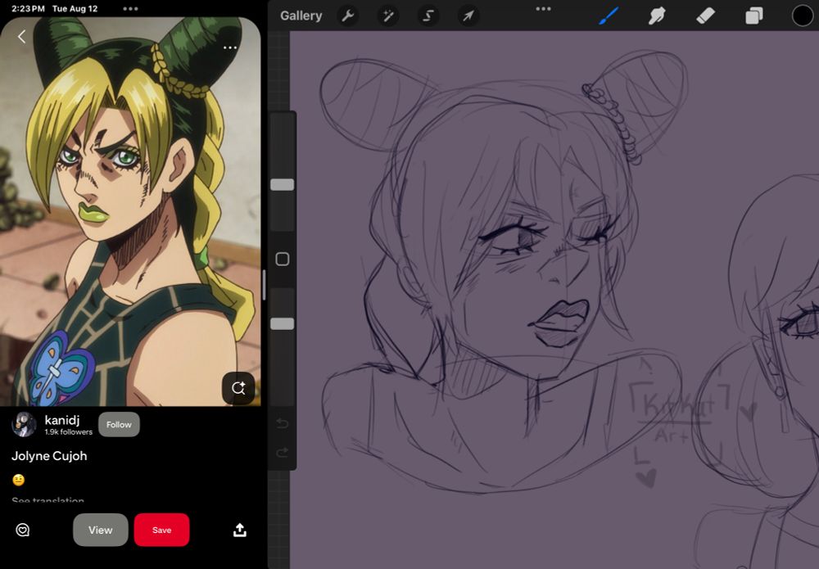
Task: Tap the Jolyne reference image
Action: (x=130, y=211)
